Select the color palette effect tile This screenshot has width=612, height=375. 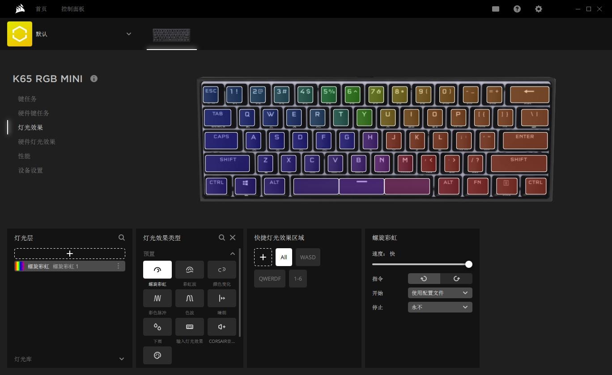pos(157,355)
